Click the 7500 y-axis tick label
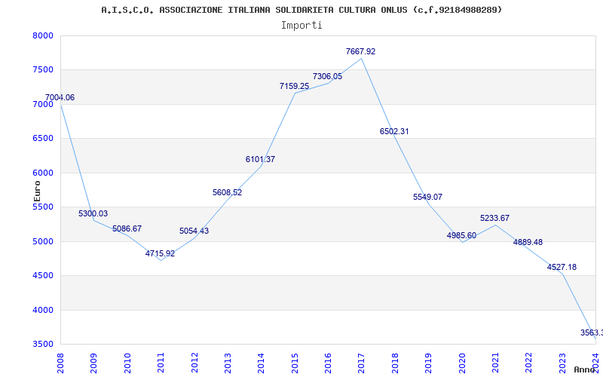 43,70
